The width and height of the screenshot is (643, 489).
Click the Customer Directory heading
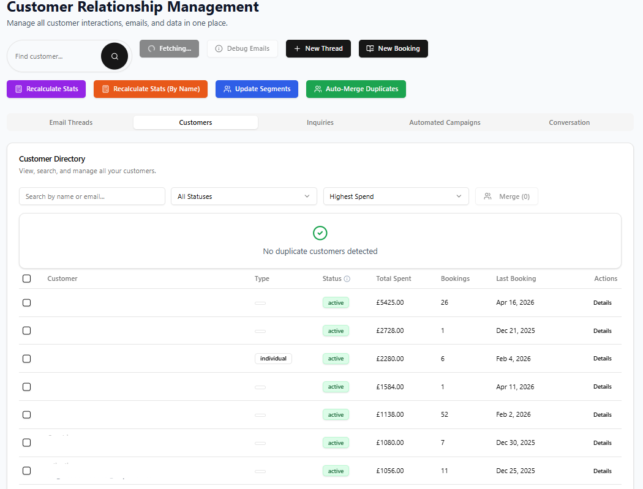(52, 159)
